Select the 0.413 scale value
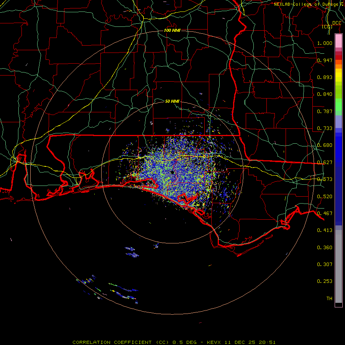This screenshot has height=345, width=345. click(325, 230)
